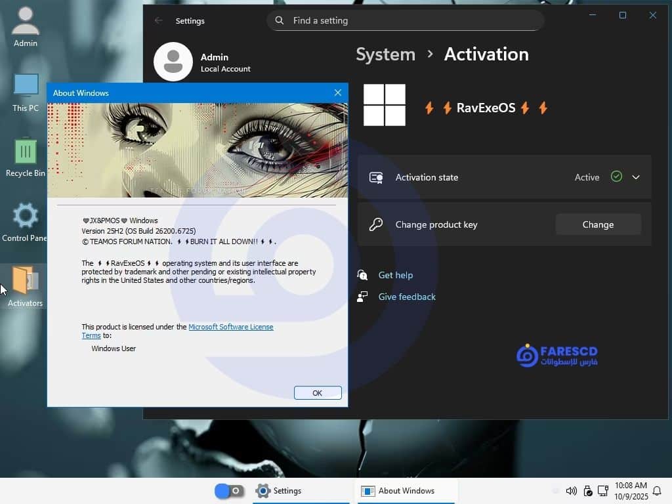Image resolution: width=672 pixels, height=504 pixels.
Task: Click the Admin account profile picture
Action: (173, 62)
